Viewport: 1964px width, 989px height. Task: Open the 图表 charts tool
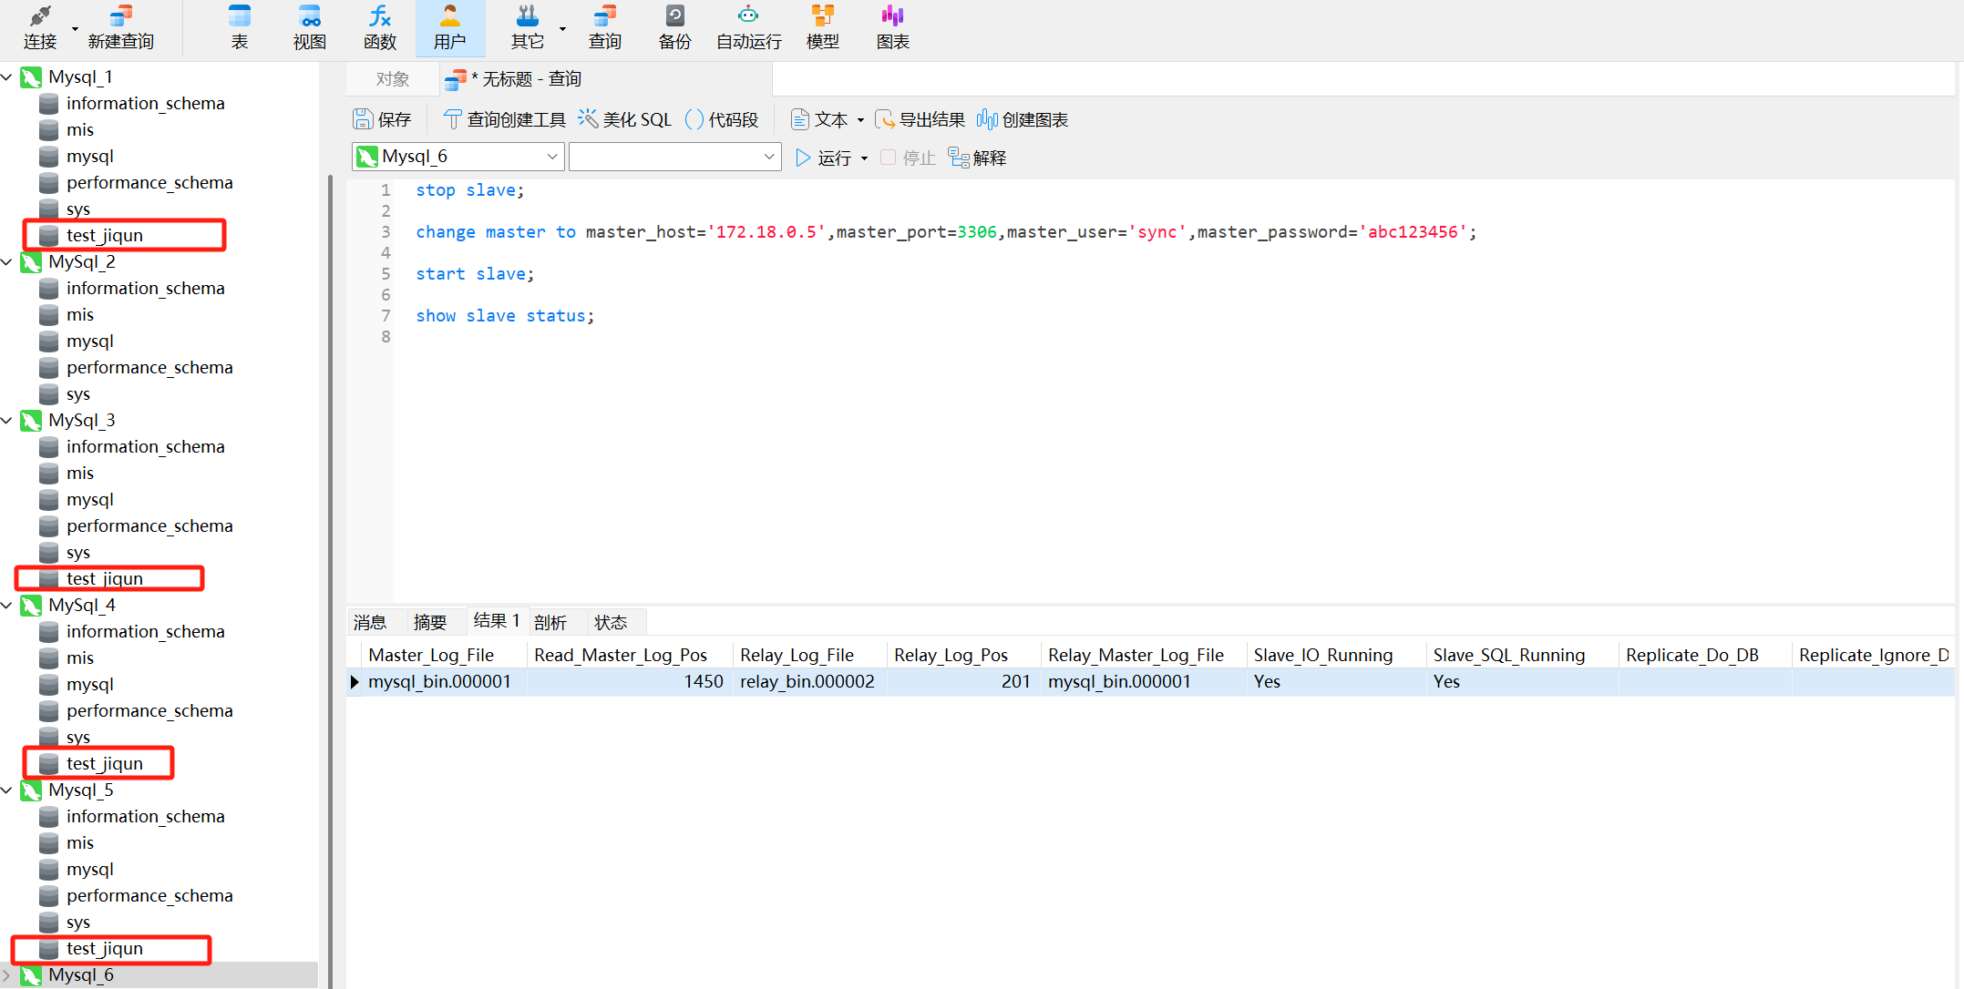(892, 27)
